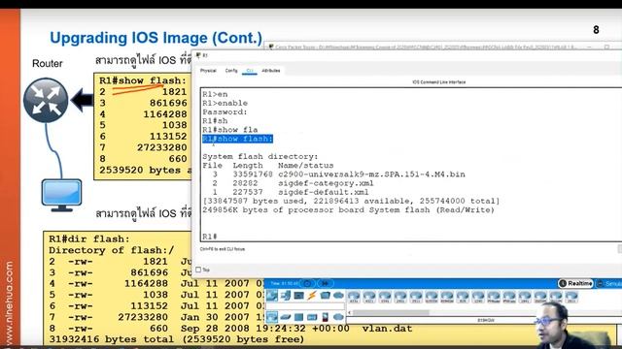622x349 pixels.
Task: Click the 'Password:' line in the CLI
Action: [x=225, y=112]
